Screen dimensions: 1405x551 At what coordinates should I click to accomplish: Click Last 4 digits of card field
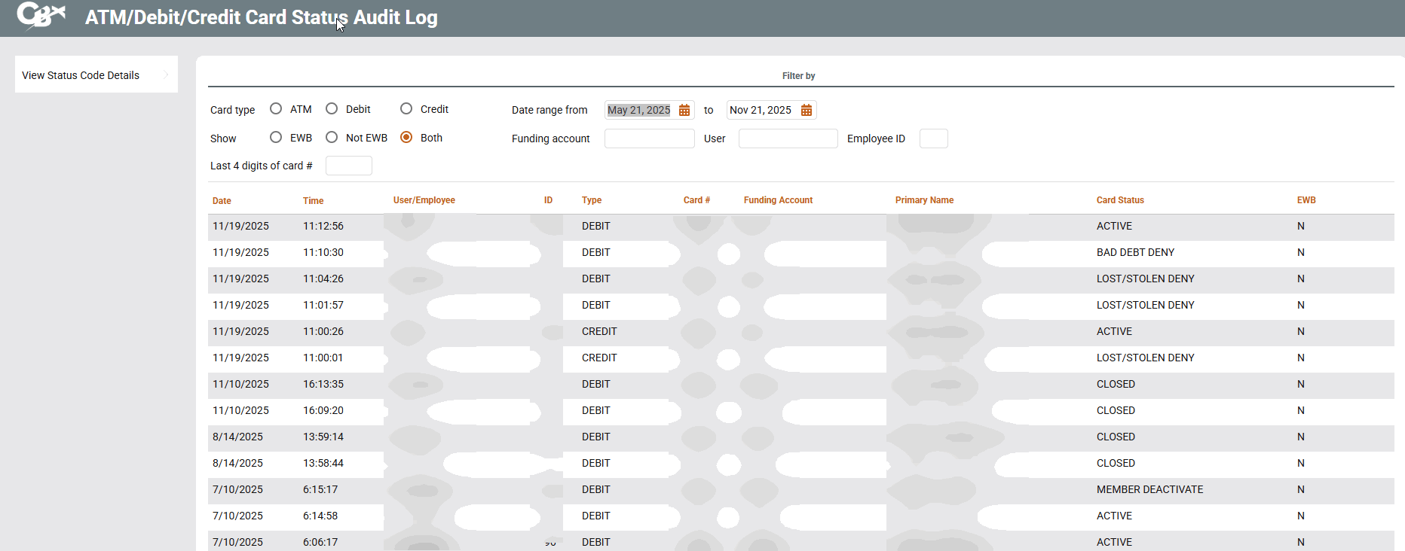[348, 166]
